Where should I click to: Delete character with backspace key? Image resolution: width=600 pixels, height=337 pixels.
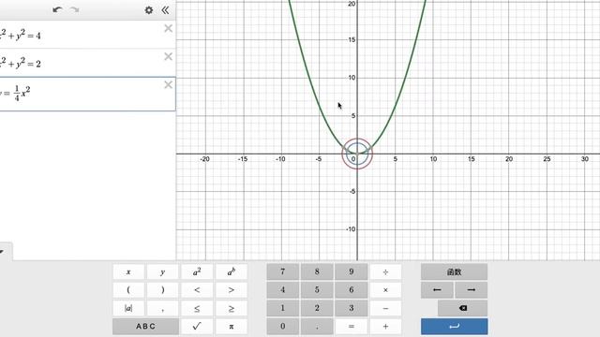462,308
